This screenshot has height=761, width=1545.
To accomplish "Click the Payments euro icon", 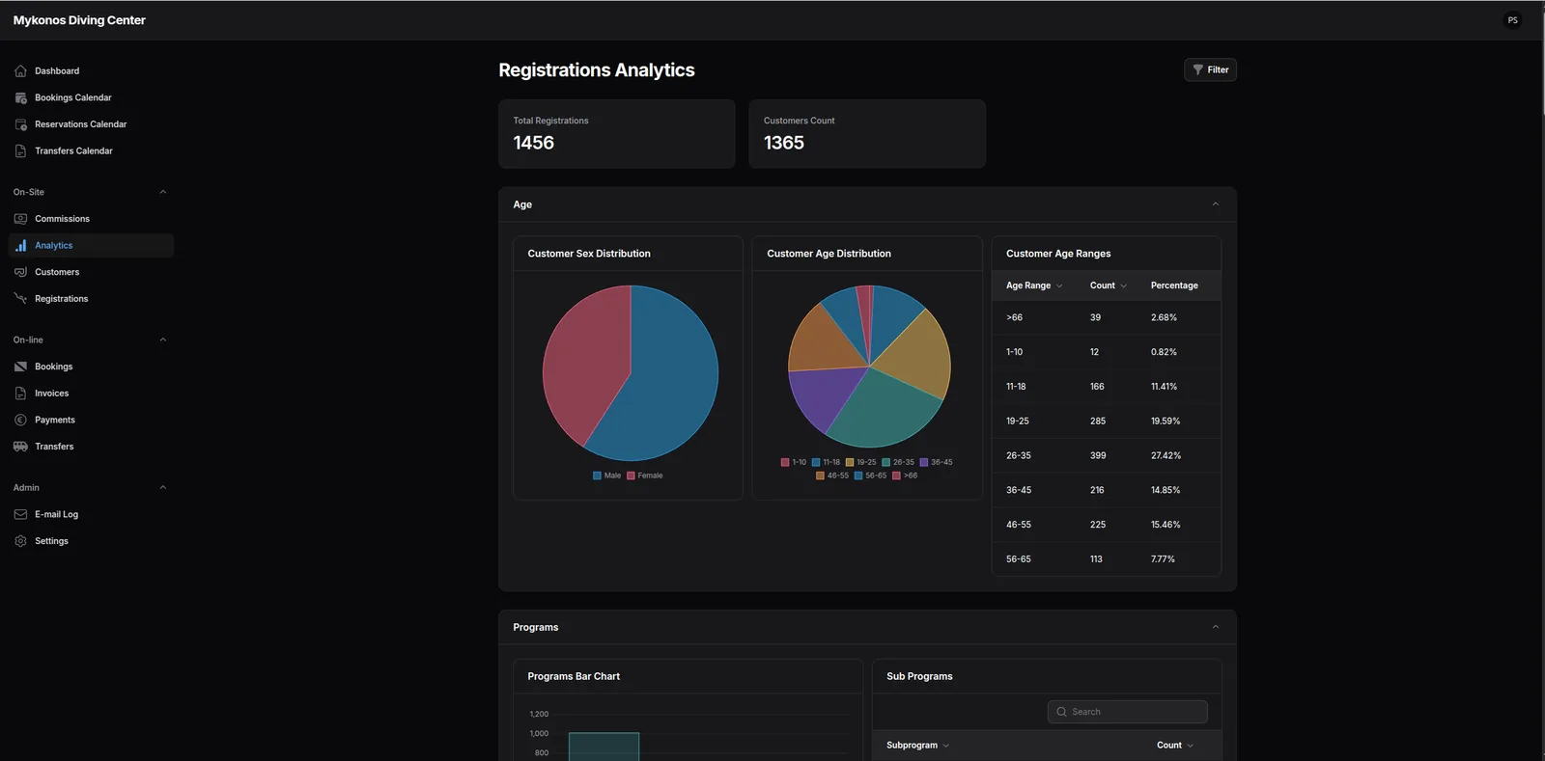I will click(20, 421).
